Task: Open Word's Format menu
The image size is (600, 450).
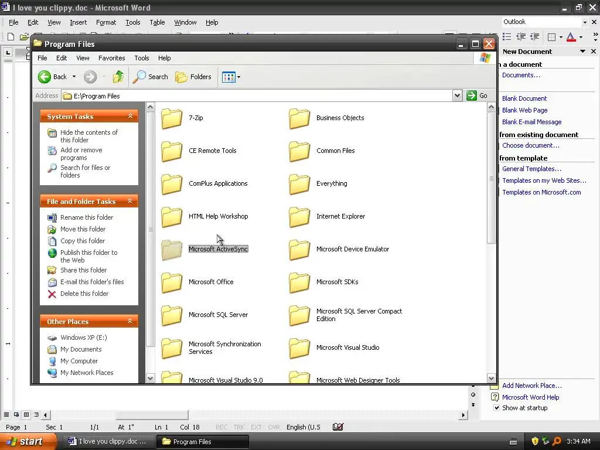Action: [106, 23]
